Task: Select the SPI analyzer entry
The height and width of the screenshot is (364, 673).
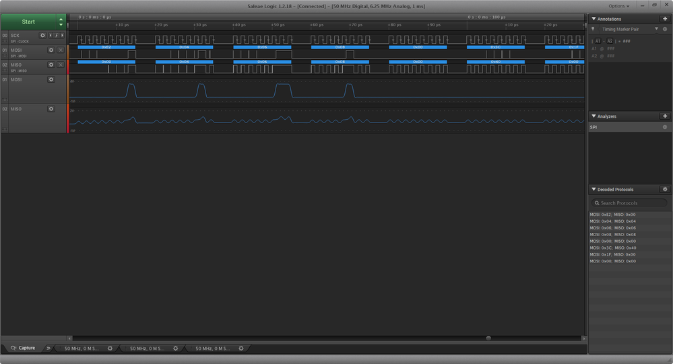Action: [x=629, y=127]
